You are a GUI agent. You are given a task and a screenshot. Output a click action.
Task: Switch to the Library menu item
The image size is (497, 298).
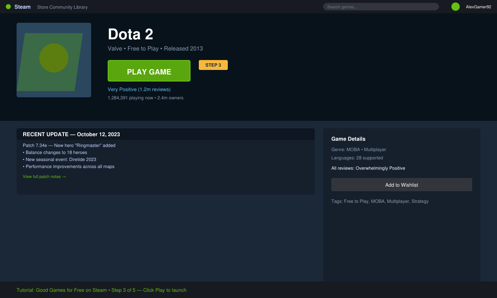coord(81,7)
